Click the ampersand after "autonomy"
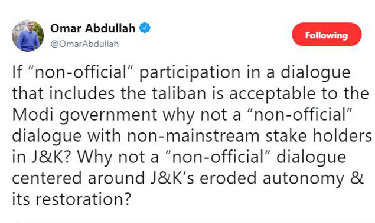This screenshot has height=223, width=375. click(357, 178)
